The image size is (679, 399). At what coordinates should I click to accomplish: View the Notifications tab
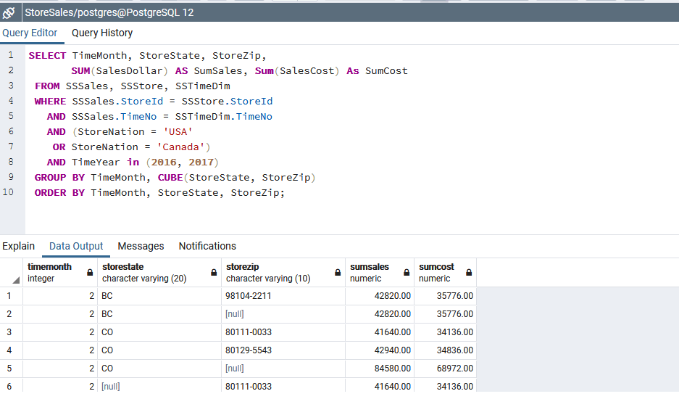click(207, 246)
